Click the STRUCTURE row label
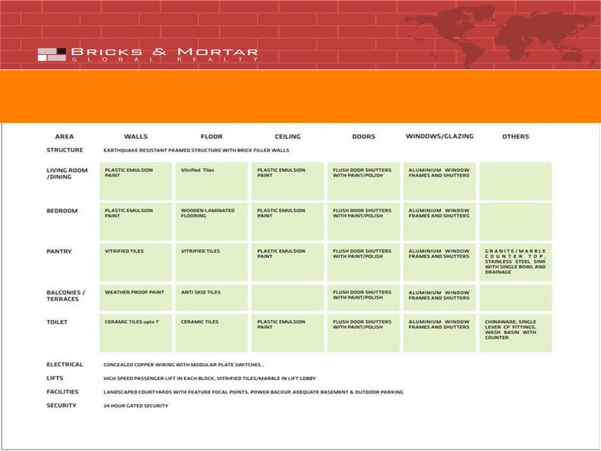Image resolution: width=601 pixels, height=451 pixels. 64,150
